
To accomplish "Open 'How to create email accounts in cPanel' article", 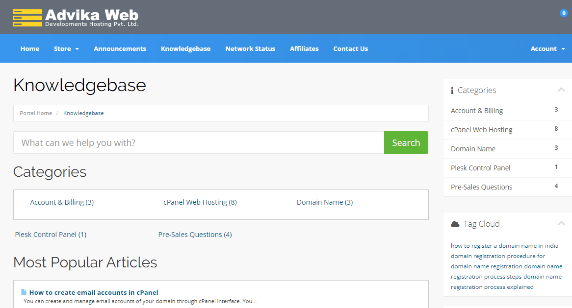I will tap(94, 292).
